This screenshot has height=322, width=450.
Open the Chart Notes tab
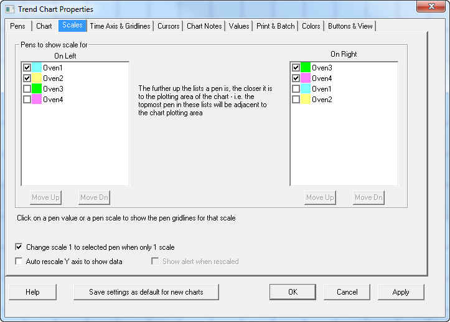(x=204, y=26)
